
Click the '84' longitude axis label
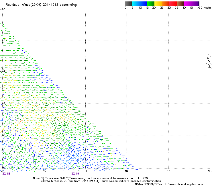[127, 171]
